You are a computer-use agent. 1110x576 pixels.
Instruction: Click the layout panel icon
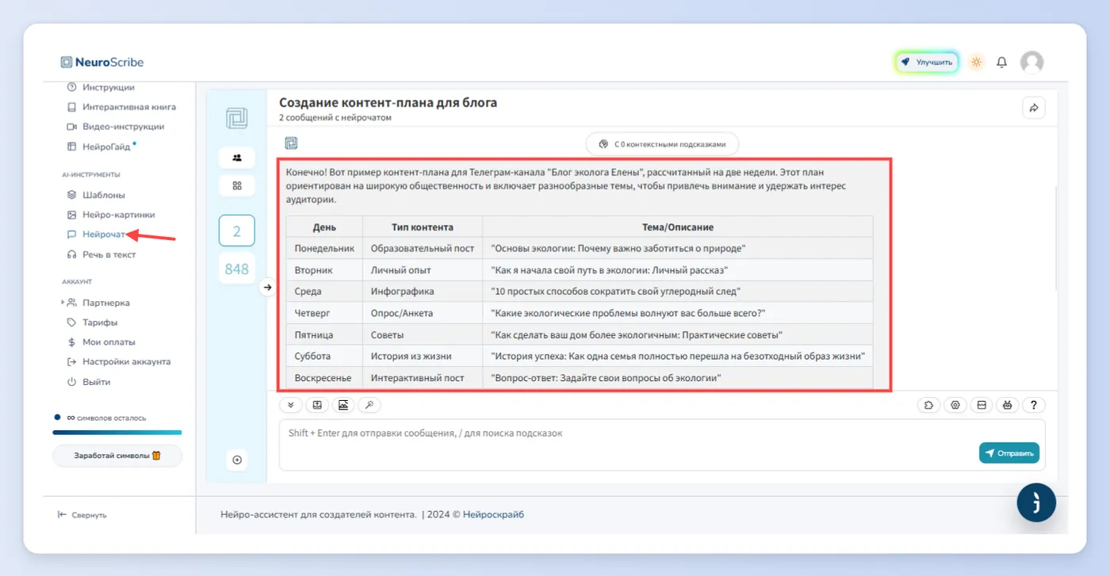pos(982,405)
